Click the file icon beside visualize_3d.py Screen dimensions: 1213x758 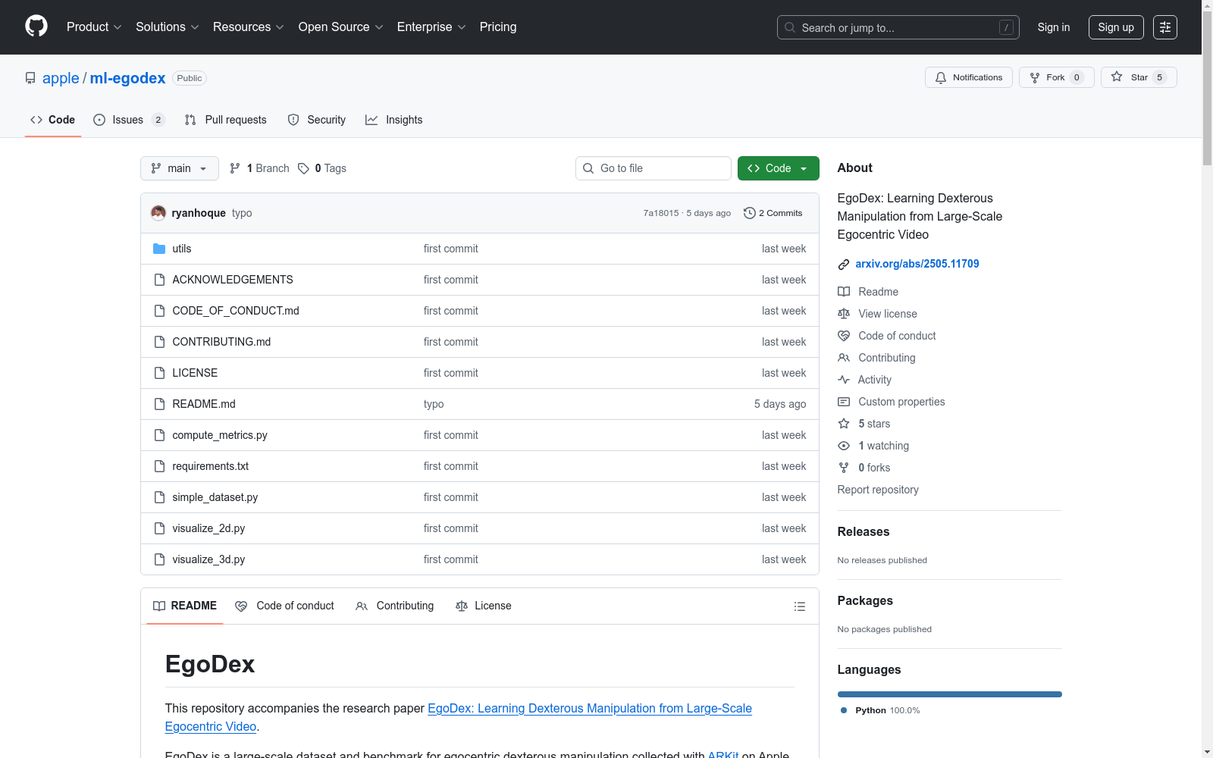pyautogui.click(x=159, y=559)
